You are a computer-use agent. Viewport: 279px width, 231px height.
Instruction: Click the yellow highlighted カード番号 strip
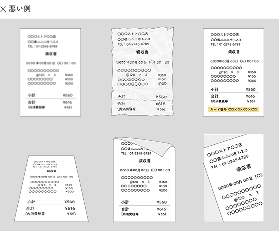[x=234, y=110]
